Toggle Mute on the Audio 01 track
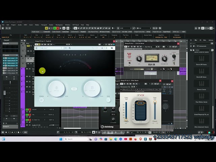 [x=27, y=125]
